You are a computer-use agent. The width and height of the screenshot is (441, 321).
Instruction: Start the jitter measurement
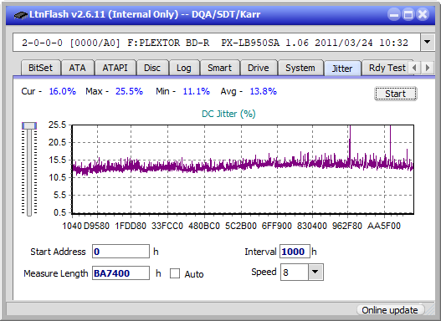396,94
